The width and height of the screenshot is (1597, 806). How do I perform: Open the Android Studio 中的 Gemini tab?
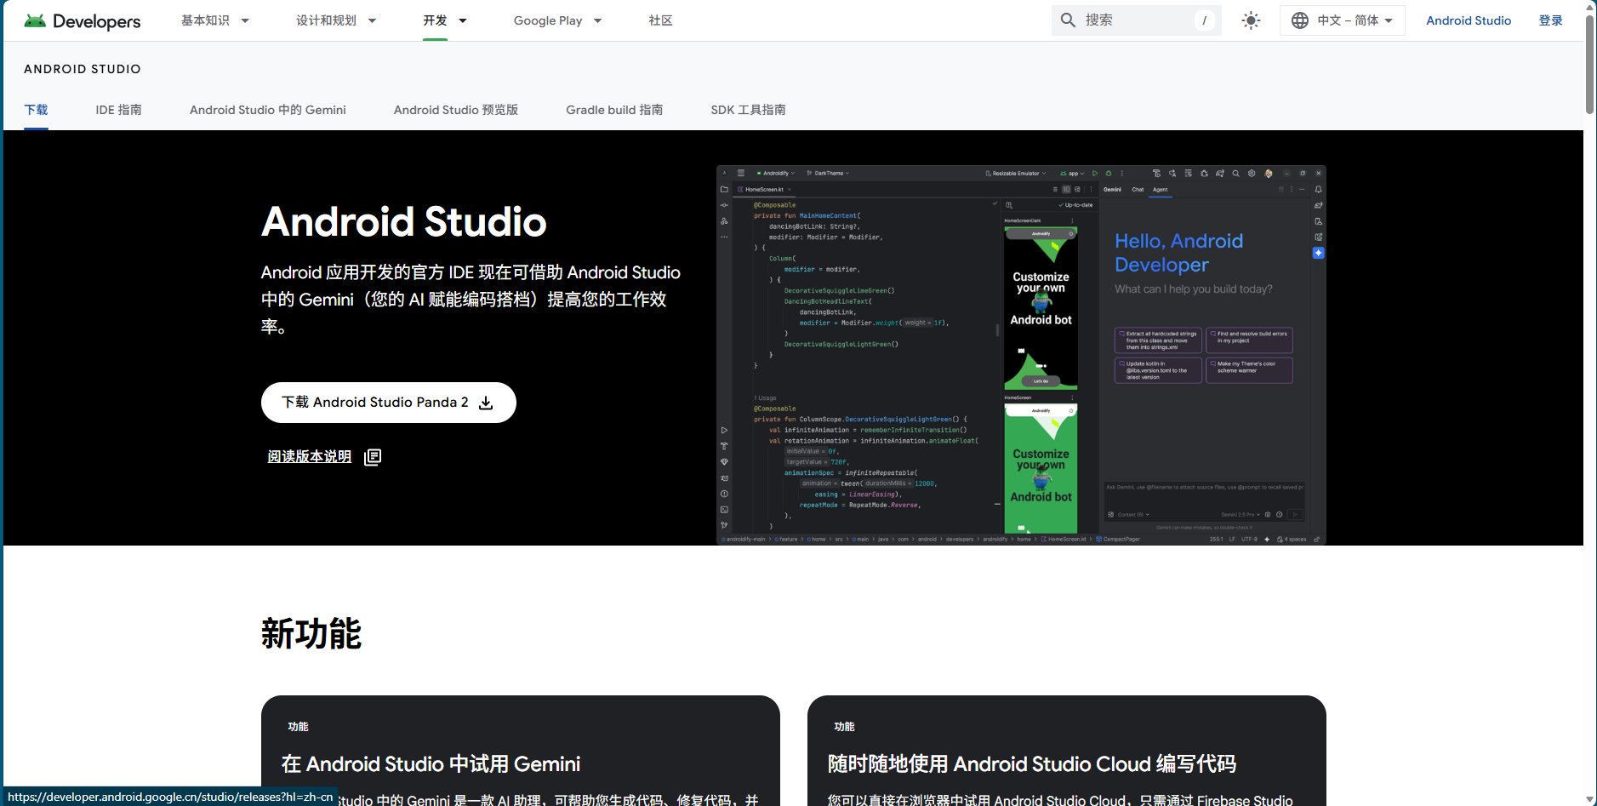coord(268,110)
